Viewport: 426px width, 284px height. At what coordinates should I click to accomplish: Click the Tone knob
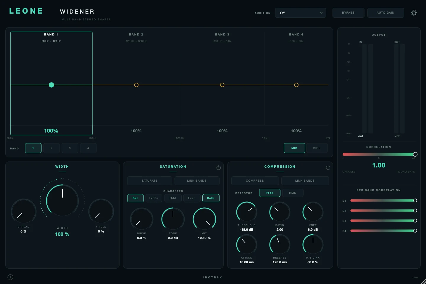(x=173, y=219)
